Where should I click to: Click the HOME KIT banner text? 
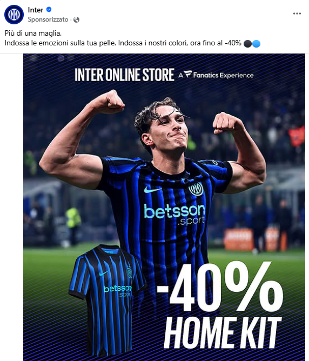pos(223,332)
